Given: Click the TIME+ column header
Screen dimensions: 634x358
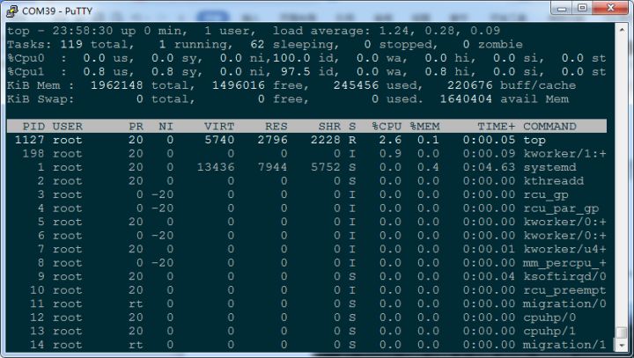Looking at the screenshot, I should pyautogui.click(x=496, y=127).
